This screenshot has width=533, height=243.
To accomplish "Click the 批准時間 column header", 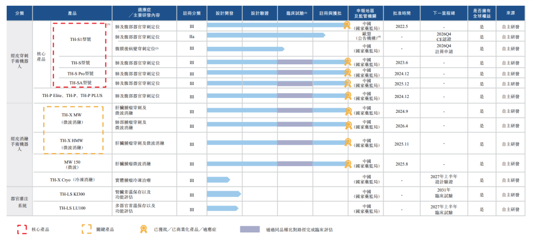I will tap(402, 13).
